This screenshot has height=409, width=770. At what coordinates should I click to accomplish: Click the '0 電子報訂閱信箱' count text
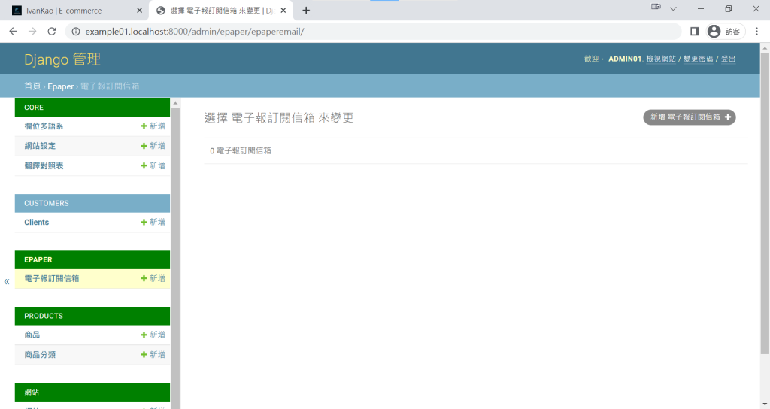pos(240,150)
